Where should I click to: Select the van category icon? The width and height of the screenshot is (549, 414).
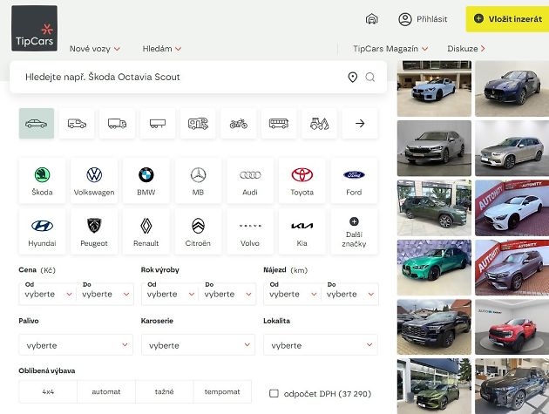[77, 123]
